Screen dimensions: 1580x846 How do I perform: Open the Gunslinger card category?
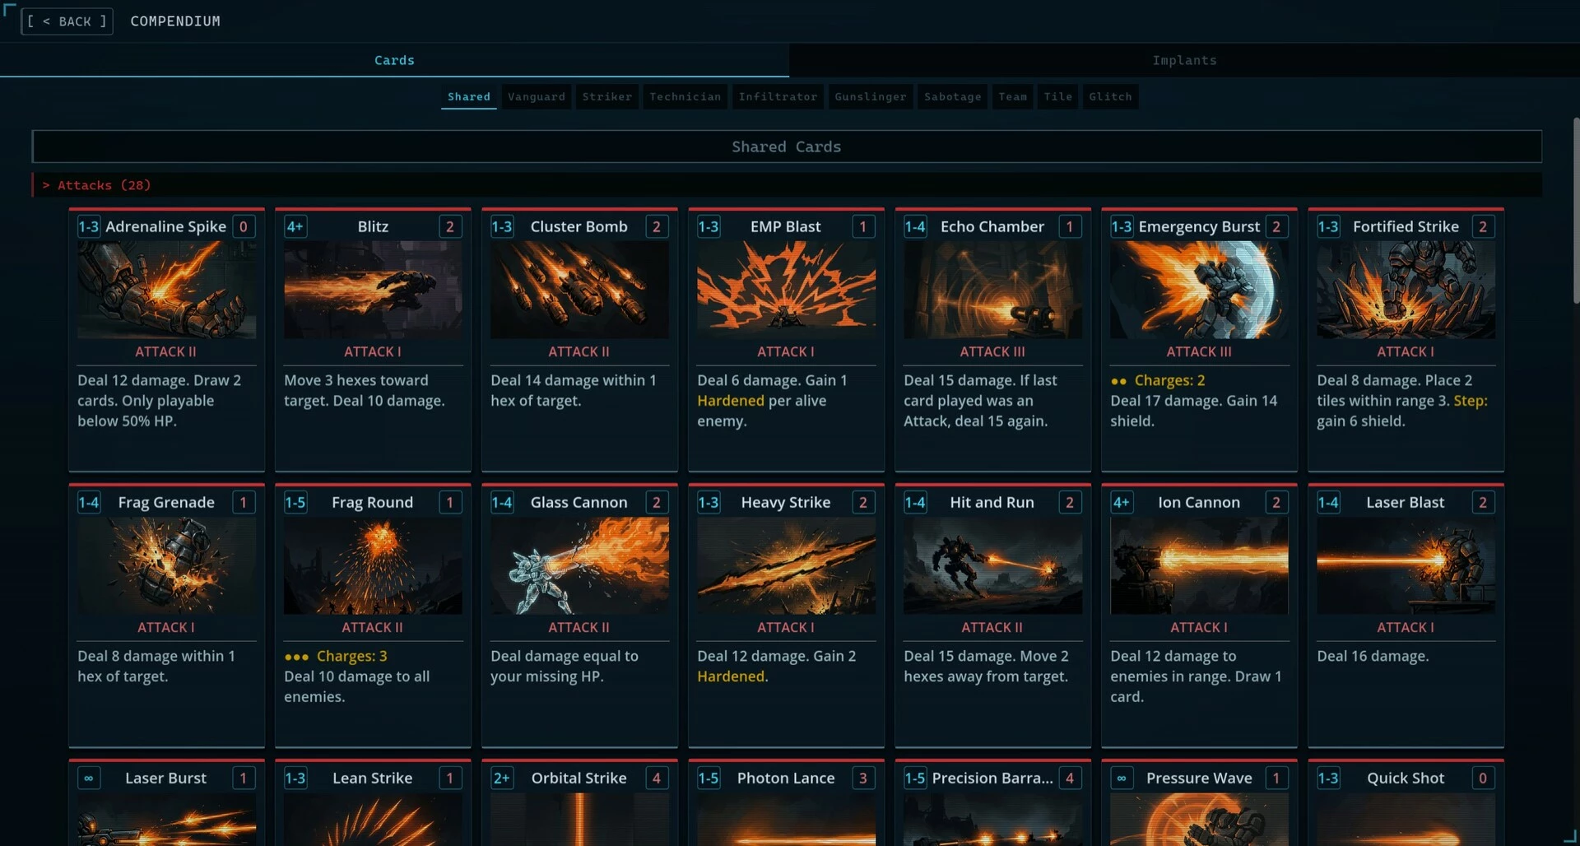click(870, 96)
